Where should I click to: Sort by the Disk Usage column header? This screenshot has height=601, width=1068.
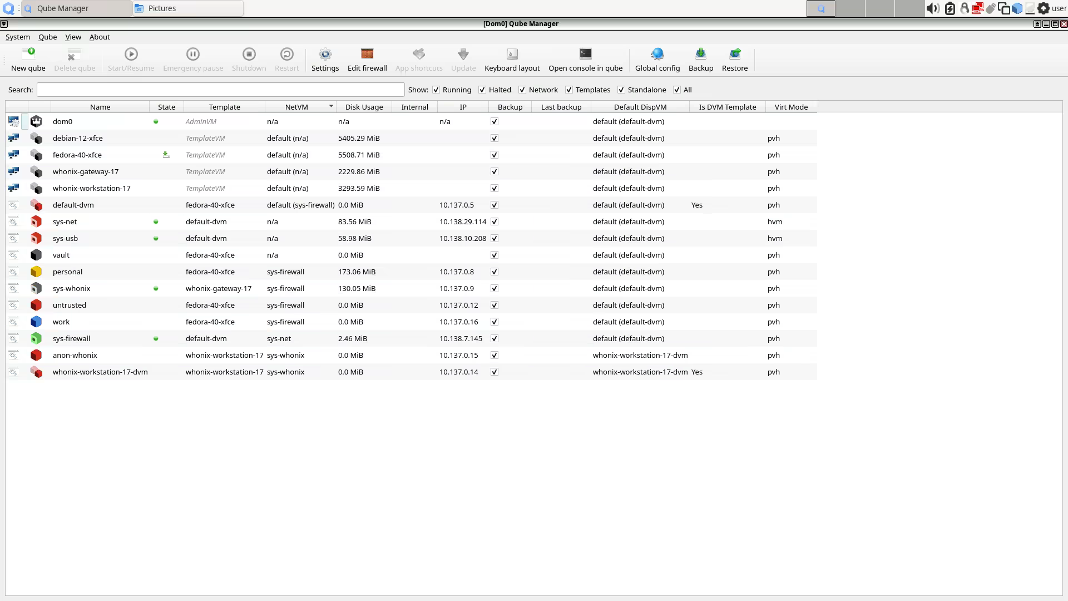coord(364,107)
